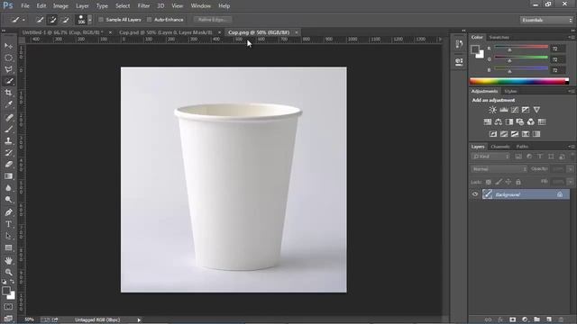Screen dimensions: 577x324
Task: Toggle type layer filter in Layers panel
Action: pos(540,157)
